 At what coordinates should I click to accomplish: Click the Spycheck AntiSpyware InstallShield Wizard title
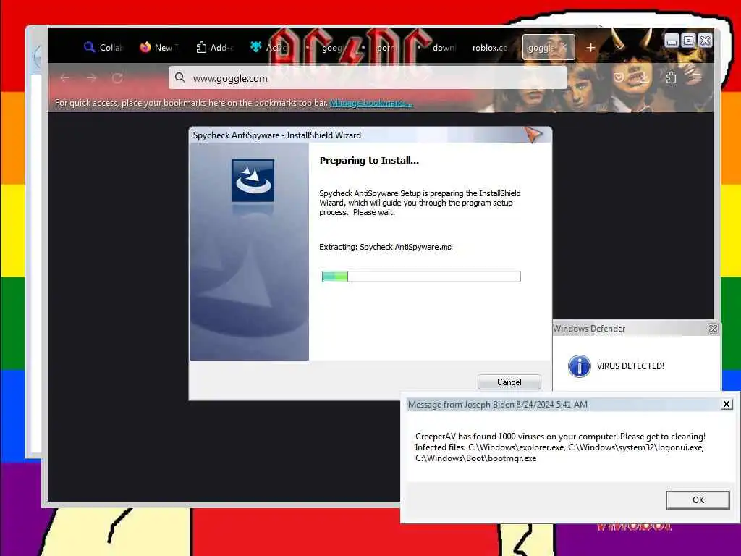(x=277, y=135)
